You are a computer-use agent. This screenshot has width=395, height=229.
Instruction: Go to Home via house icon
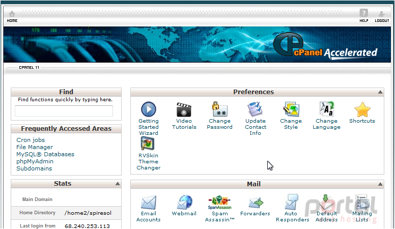[12, 14]
